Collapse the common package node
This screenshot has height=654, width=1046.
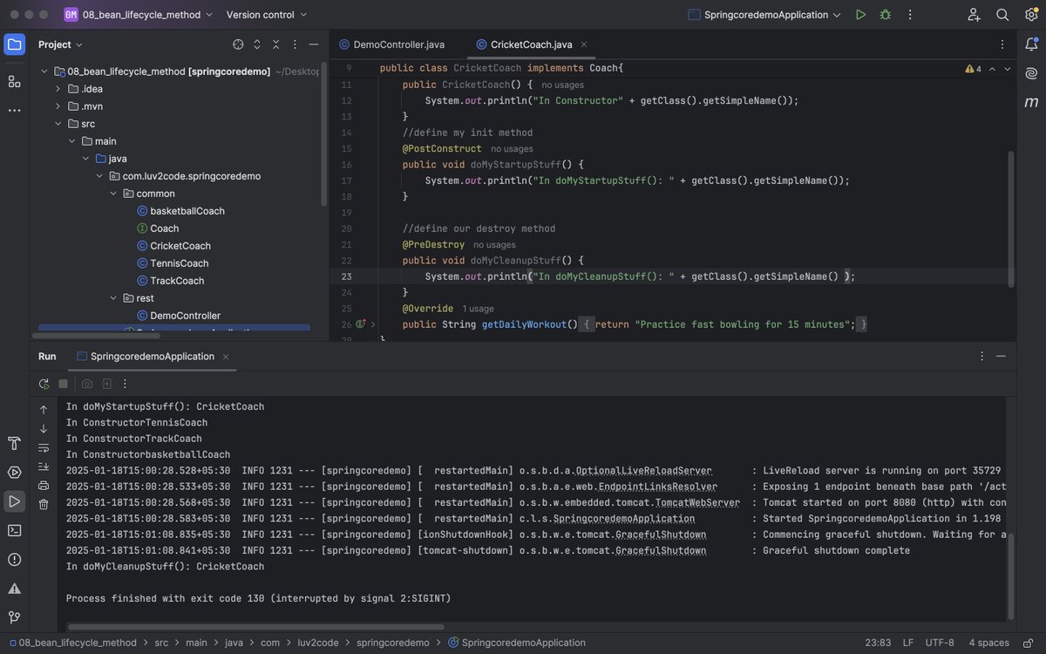[114, 194]
